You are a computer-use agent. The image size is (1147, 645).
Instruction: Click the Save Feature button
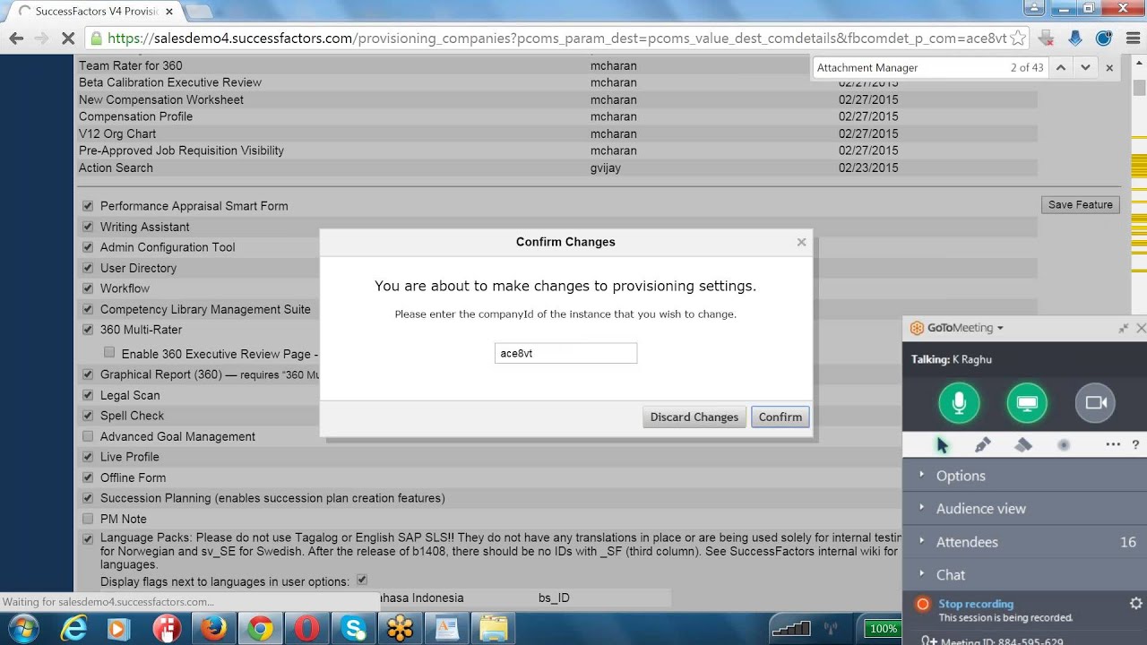click(1081, 204)
